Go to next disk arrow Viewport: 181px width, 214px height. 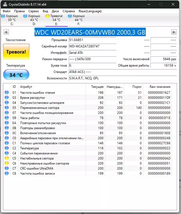tap(174, 32)
